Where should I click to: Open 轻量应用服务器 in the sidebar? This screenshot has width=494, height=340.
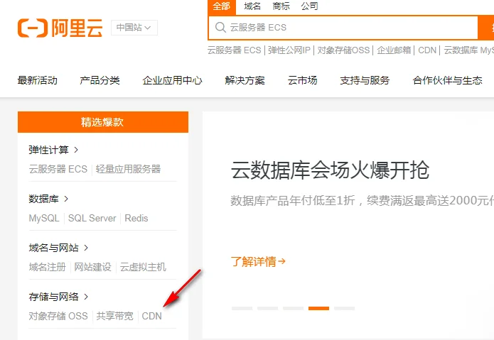128,169
